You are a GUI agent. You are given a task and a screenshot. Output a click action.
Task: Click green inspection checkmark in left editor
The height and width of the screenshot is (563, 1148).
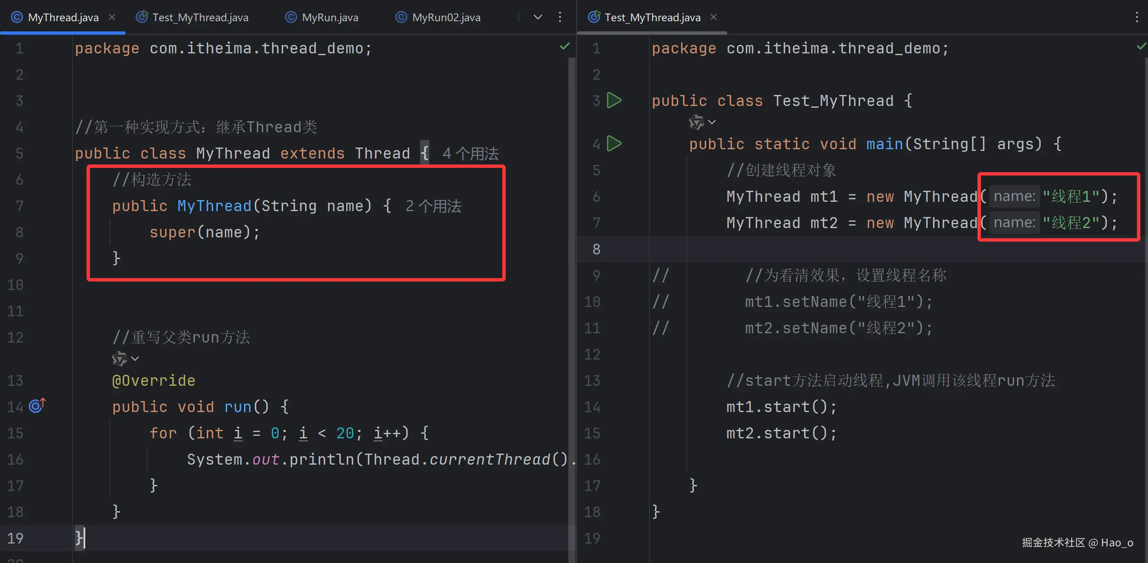[564, 46]
